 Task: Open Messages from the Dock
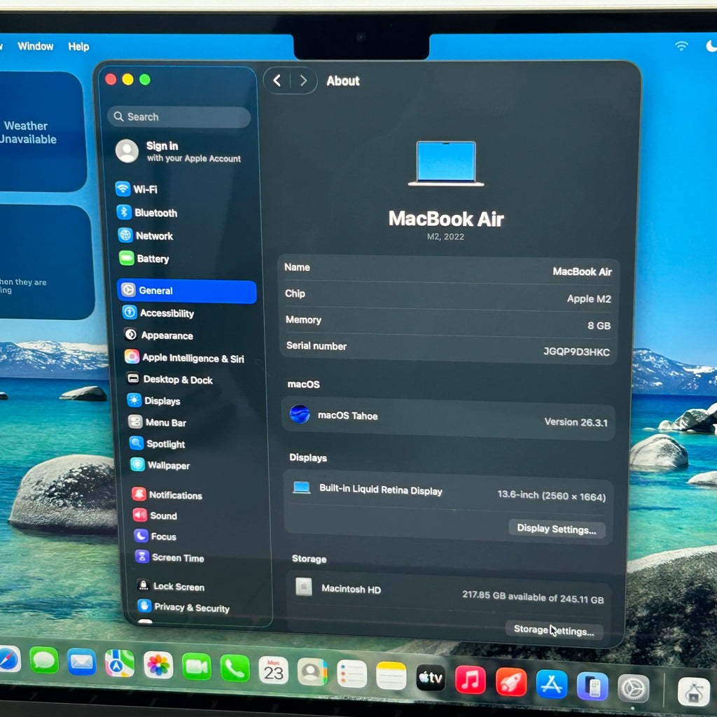pos(44,661)
